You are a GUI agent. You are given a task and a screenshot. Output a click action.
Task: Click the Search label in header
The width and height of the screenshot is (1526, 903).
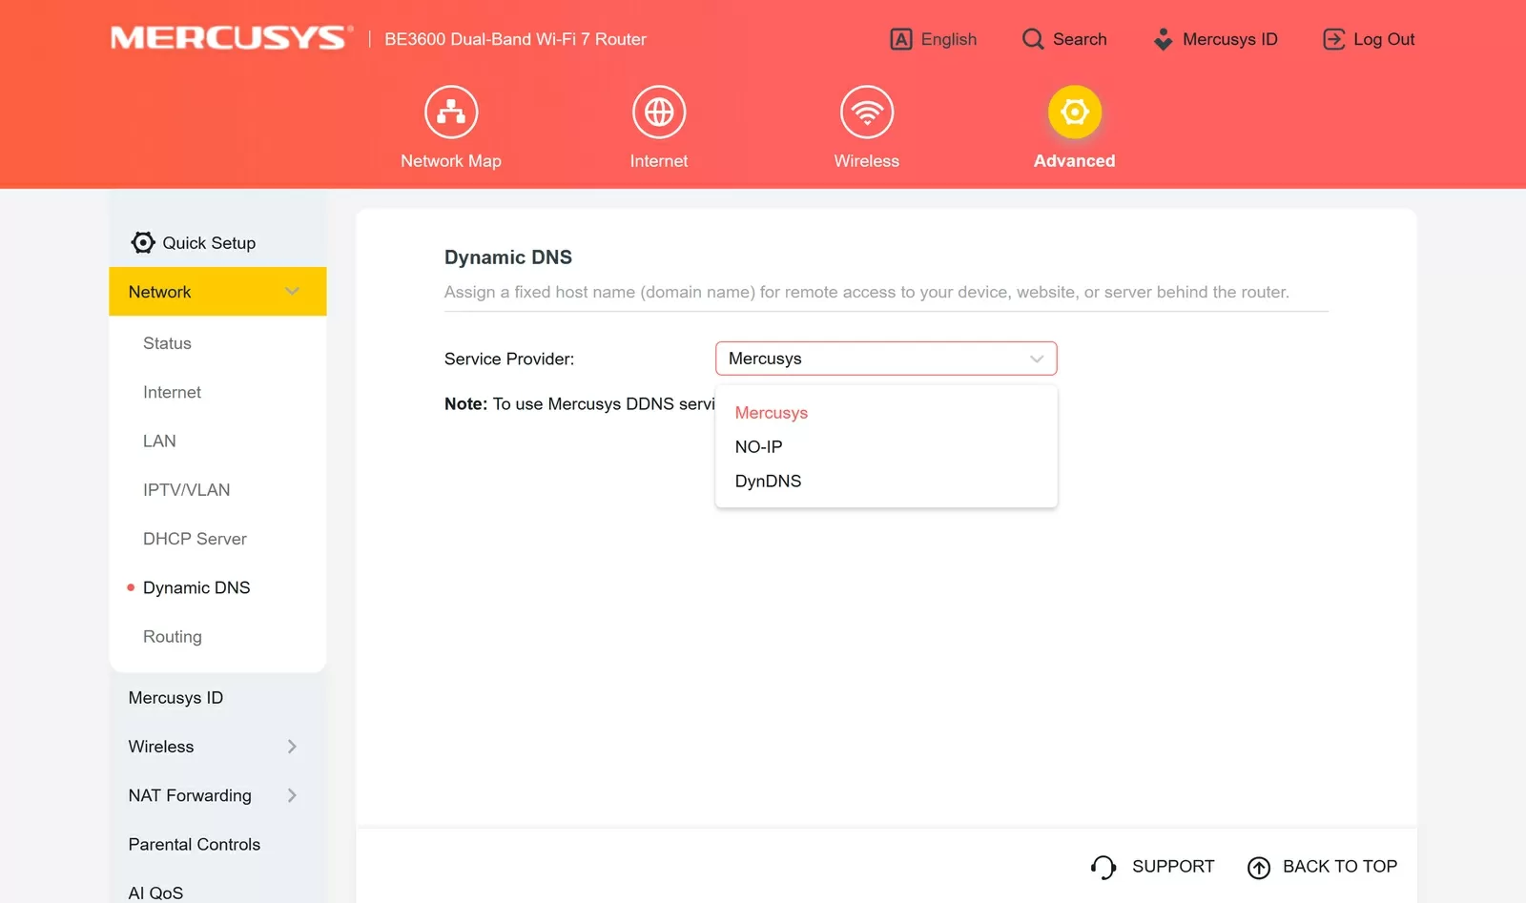[1080, 39]
